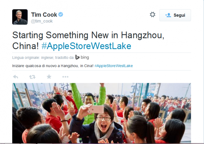The image size is (204, 144).
Task: Enlarge the Hangzhou store opening photo
Action: coord(101,113)
